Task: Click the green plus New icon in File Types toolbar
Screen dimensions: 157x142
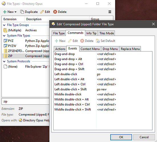Action: (x=5, y=12)
